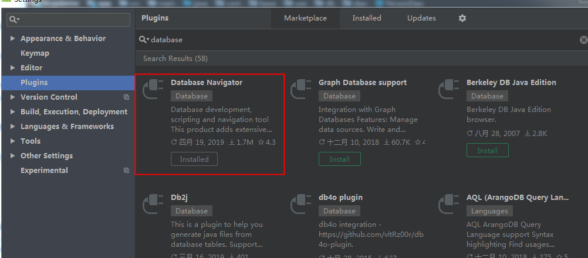Click the db4o plugin icon
588x258 pixels.
pyautogui.click(x=301, y=205)
